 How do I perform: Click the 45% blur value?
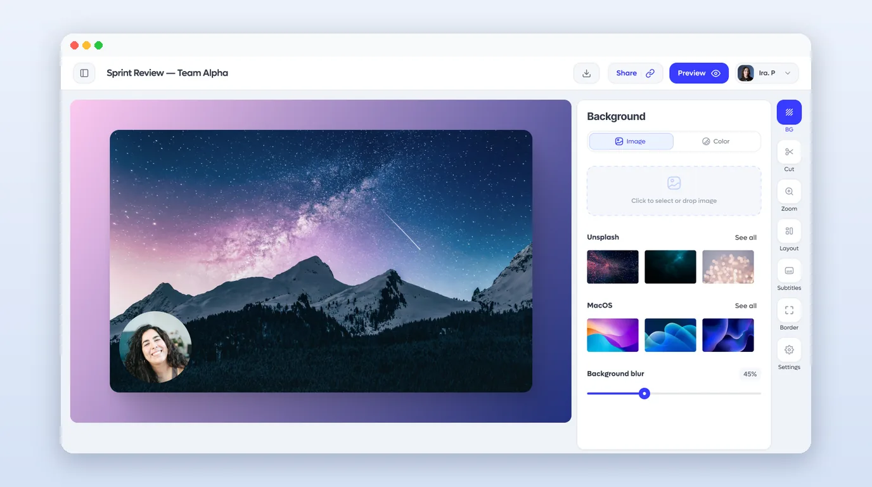pos(750,374)
